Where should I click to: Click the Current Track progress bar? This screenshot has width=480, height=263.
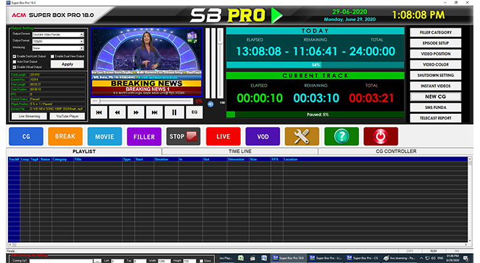pos(316,114)
